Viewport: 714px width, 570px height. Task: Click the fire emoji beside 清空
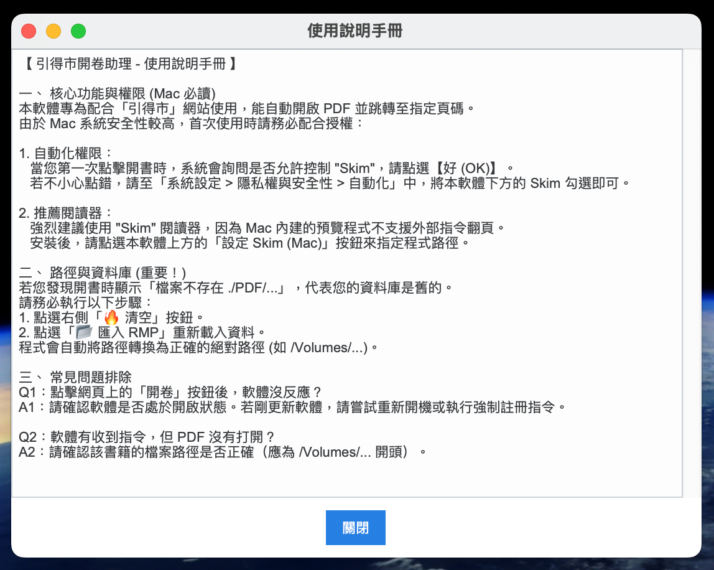[111, 317]
